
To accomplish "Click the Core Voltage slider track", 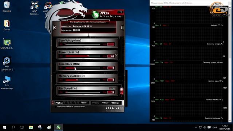I will pos(83,44).
